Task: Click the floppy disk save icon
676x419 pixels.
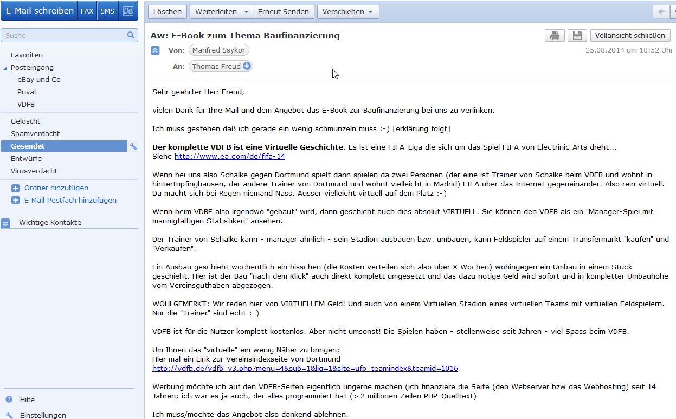Action: [x=577, y=36]
